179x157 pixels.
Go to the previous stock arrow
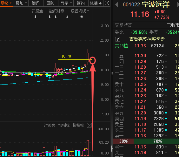116,5
